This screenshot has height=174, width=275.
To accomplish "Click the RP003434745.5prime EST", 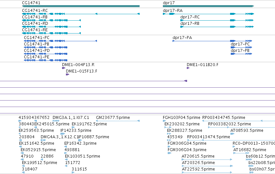I will click(x=238, y=121).
